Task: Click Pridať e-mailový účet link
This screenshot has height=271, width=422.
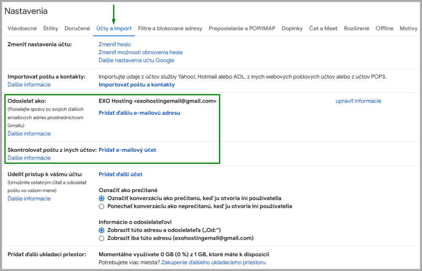Action: click(x=127, y=150)
